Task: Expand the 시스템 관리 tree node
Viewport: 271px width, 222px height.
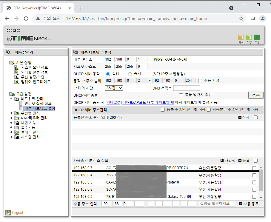Action: tap(11, 137)
